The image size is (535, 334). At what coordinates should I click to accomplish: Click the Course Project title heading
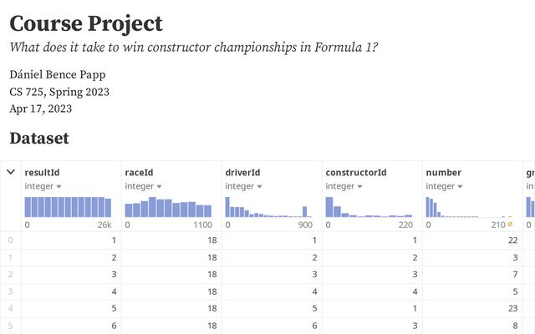[86, 24]
